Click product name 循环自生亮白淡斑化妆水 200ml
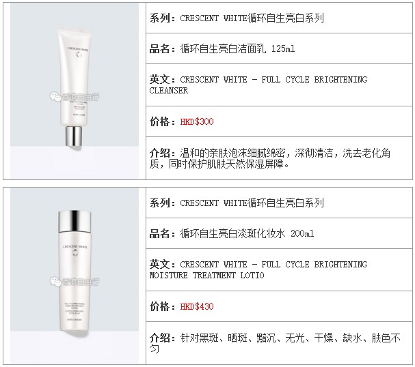 247,234
